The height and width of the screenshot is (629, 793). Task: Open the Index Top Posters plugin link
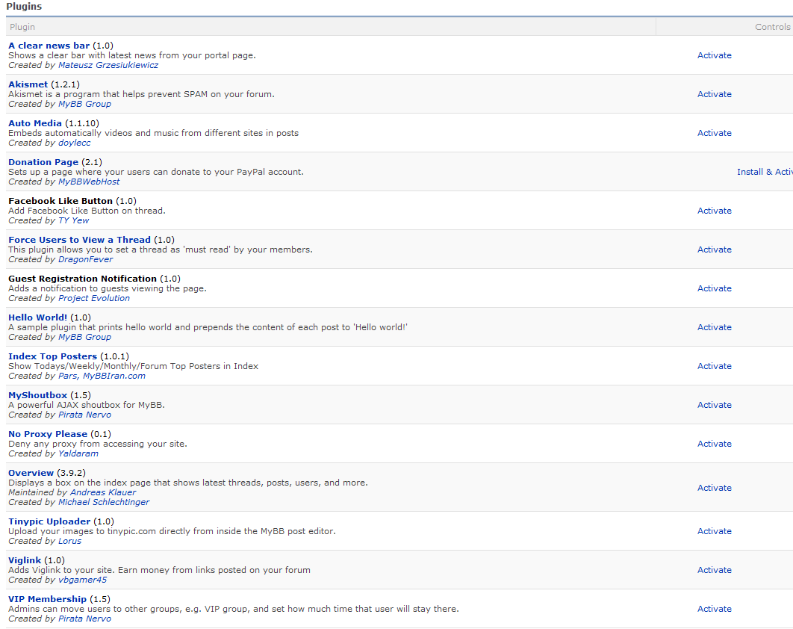(x=52, y=357)
